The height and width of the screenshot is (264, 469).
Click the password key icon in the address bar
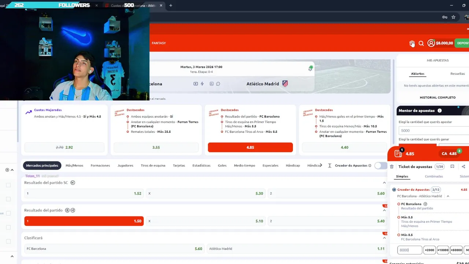click(444, 17)
